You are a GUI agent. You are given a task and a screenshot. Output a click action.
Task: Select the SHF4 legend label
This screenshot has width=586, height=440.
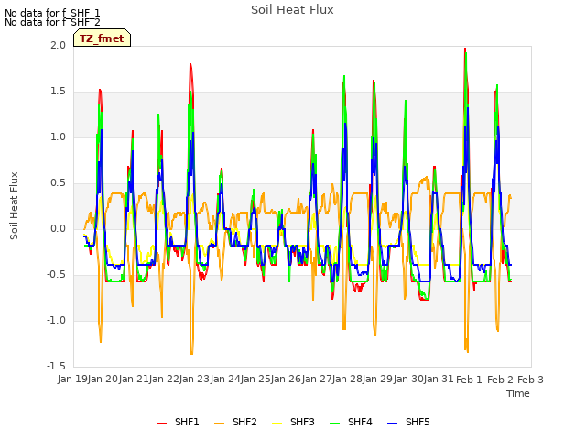tap(360, 422)
